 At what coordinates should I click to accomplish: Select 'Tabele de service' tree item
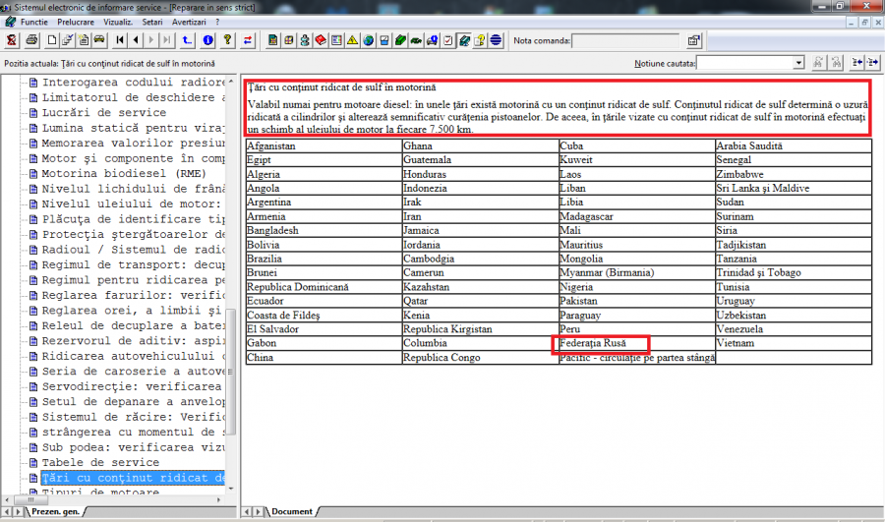tap(99, 462)
